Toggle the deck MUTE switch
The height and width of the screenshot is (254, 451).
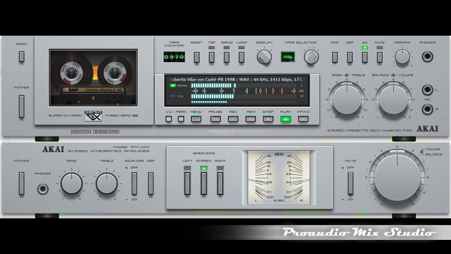click(379, 57)
